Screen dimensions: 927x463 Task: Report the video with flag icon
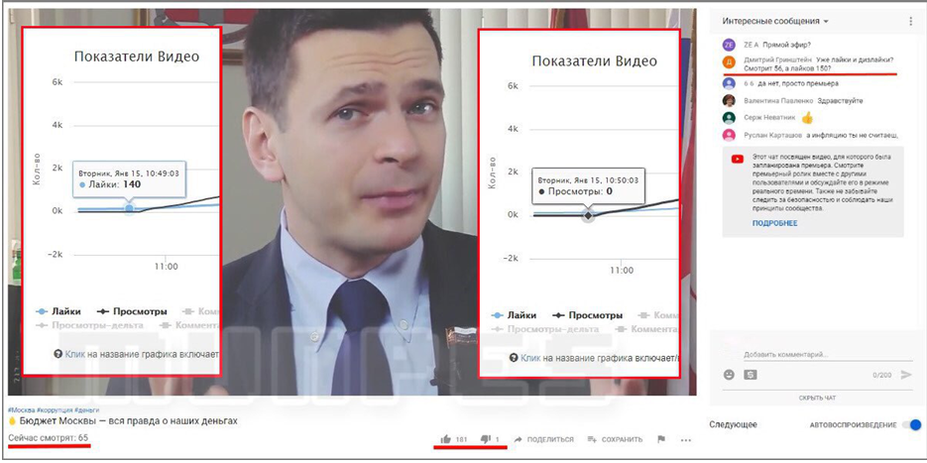click(661, 439)
